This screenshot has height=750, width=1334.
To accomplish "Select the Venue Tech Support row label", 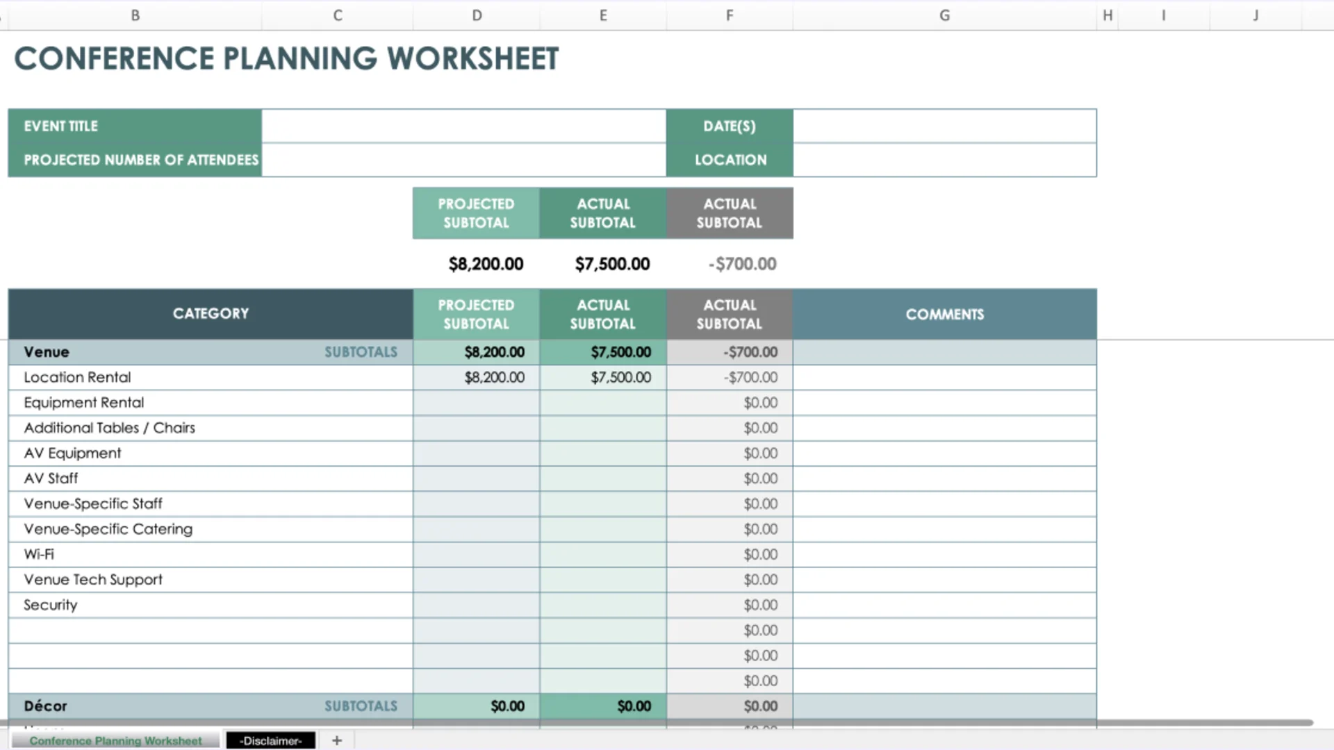I will (x=93, y=580).
